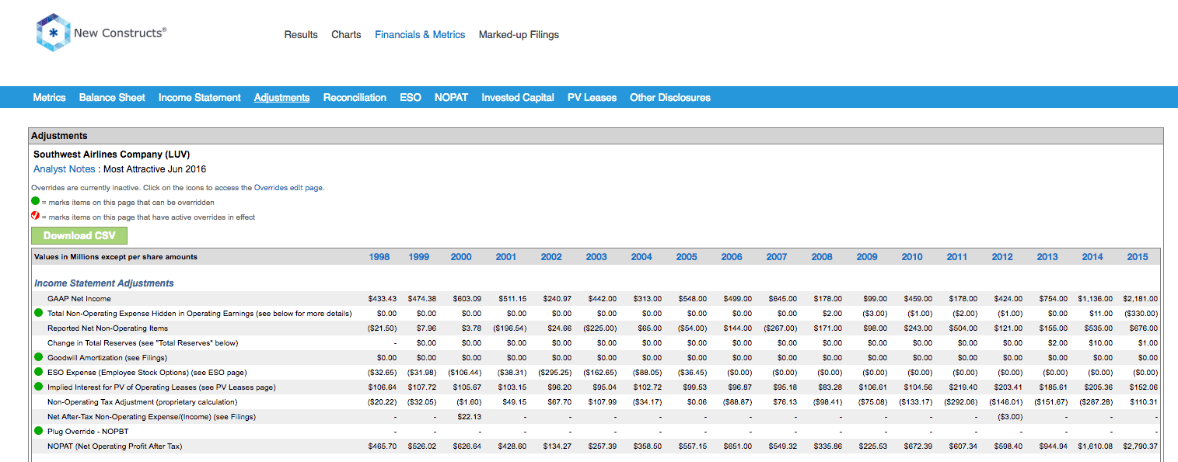Screen dimensions: 1178x462
Task: Click the 2008 year column header
Action: 822,256
